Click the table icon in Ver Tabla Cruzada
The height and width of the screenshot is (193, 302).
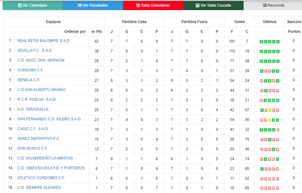pyautogui.click(x=197, y=5)
